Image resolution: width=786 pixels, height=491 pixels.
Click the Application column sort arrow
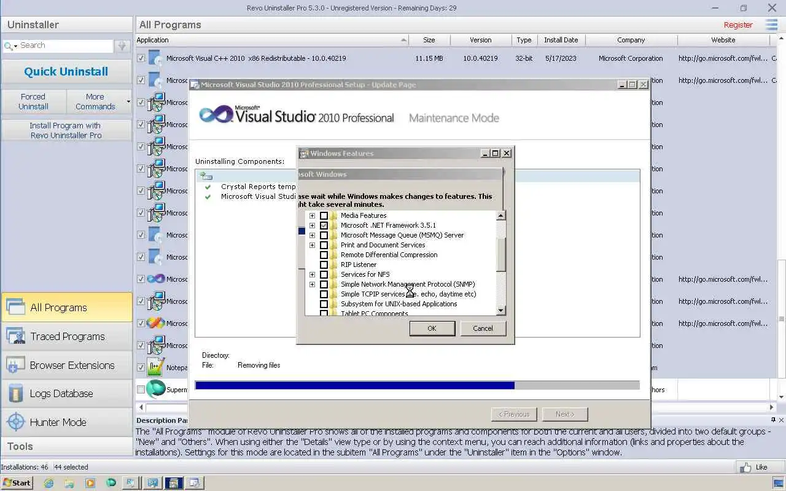[403, 40]
